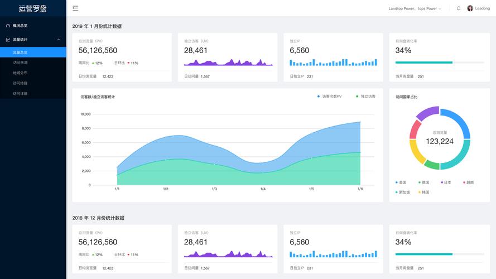This screenshot has height=279, width=496.
Task: Open notifications via the bell icon
Action: coord(459,8)
